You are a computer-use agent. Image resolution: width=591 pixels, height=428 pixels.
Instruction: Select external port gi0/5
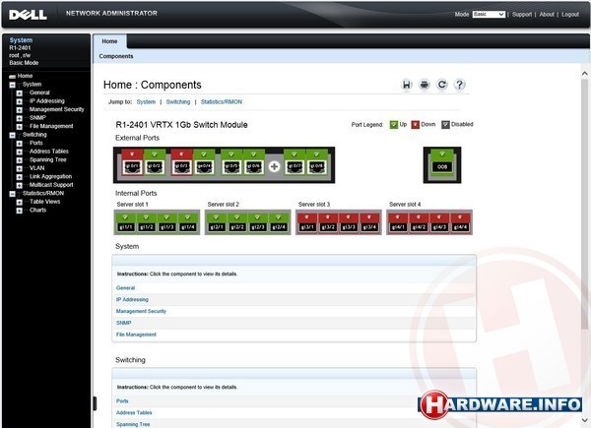point(231,162)
